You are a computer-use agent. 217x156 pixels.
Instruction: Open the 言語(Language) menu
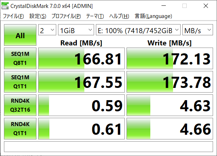click(153, 16)
